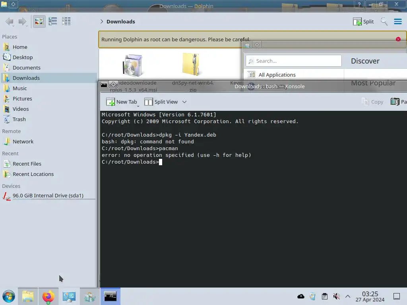
Task: Click the Split button in Dolphin
Action: click(363, 21)
